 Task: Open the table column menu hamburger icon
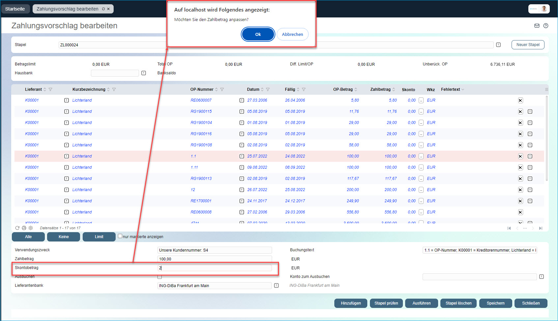(546, 89)
